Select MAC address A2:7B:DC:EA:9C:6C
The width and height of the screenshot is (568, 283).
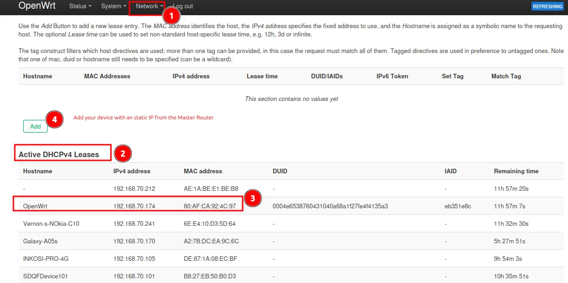pos(211,241)
